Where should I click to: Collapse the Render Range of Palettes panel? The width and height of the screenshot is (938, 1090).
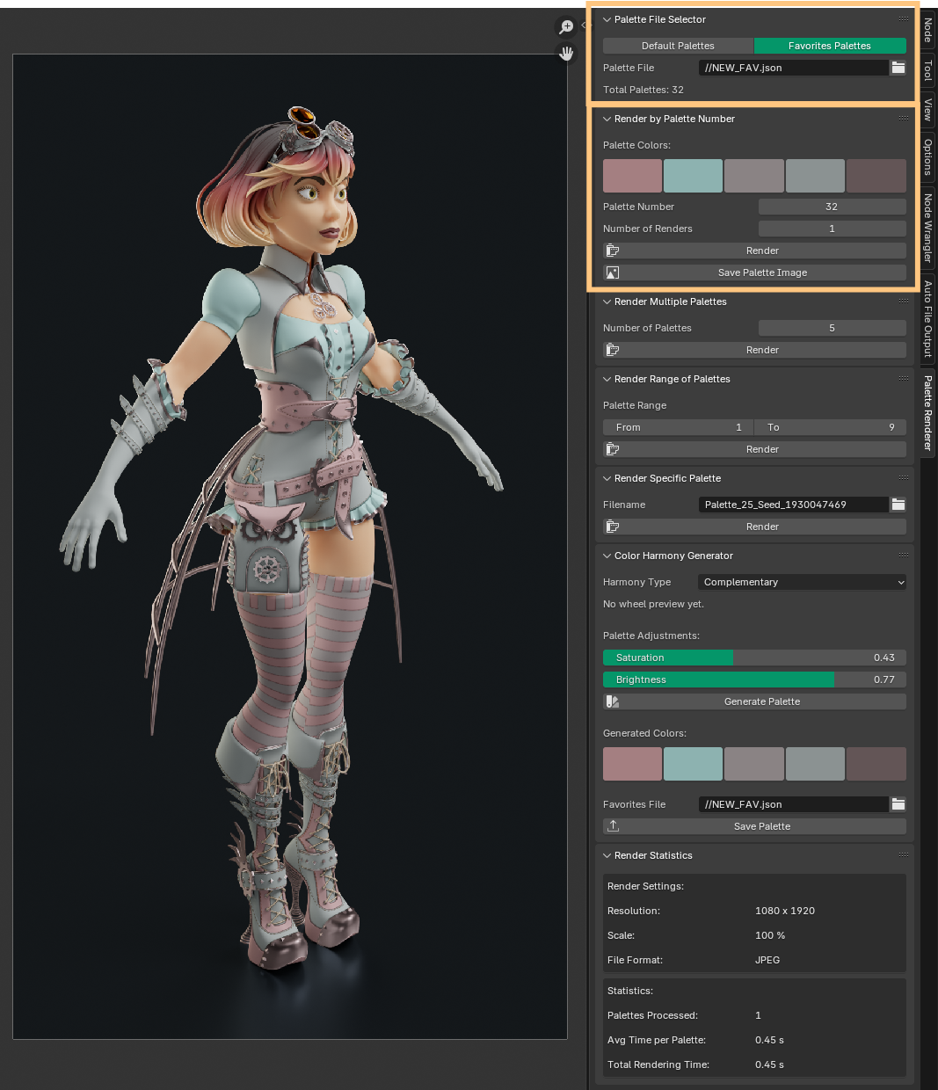[x=607, y=379]
